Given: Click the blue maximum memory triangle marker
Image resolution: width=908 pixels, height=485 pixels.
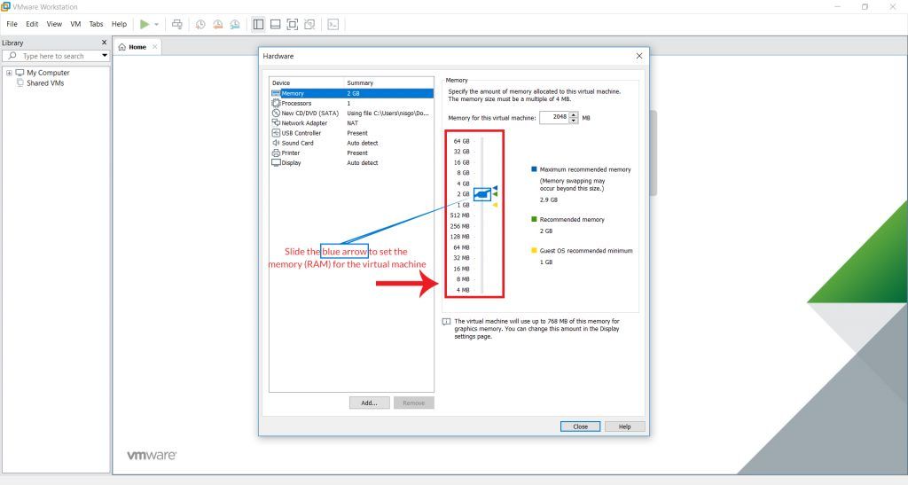Looking at the screenshot, I should coord(495,188).
